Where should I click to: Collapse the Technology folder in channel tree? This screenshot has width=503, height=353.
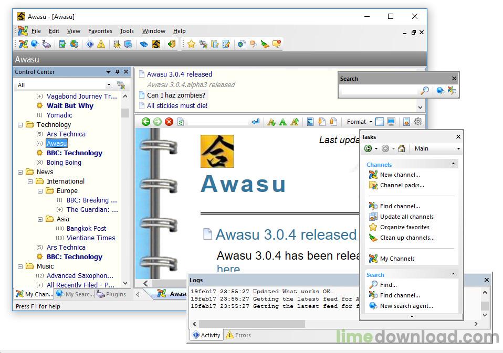pos(20,125)
